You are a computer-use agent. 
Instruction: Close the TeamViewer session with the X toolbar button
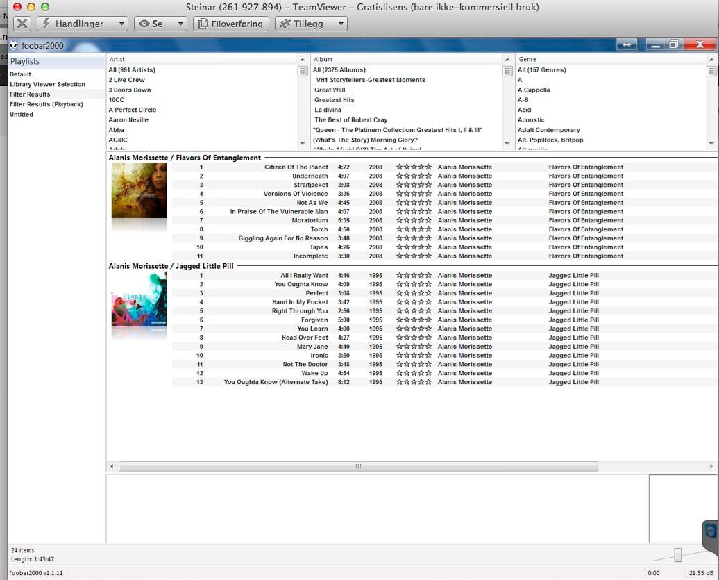22,24
